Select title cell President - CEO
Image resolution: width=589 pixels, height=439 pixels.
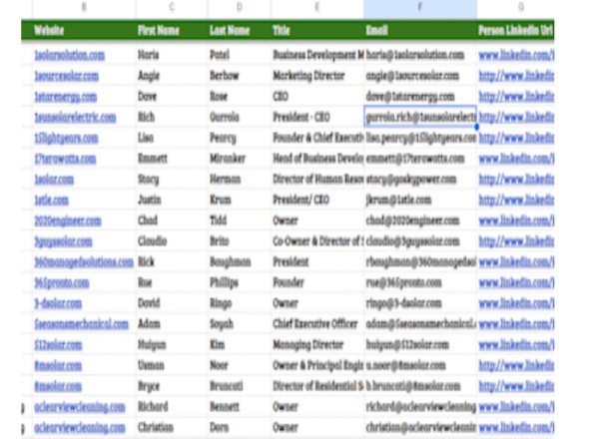(x=317, y=117)
